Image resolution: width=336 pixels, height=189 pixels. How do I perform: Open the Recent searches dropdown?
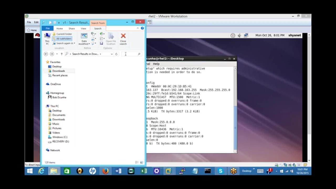102,34
